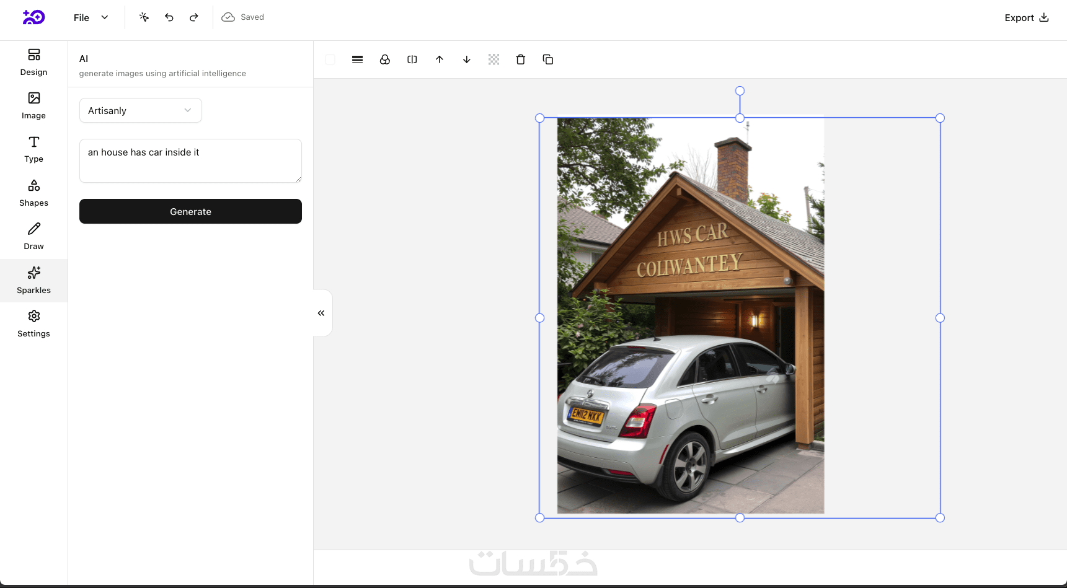Screen dimensions: 1067x588
Task: Click the flip image icon
Action: 412,59
